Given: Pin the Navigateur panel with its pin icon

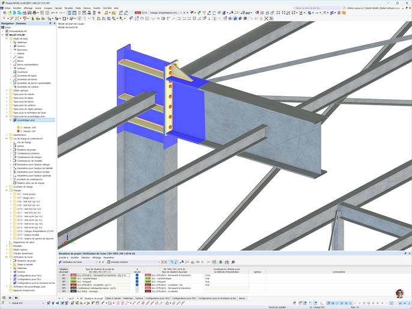Looking at the screenshot, I should (x=50, y=23).
